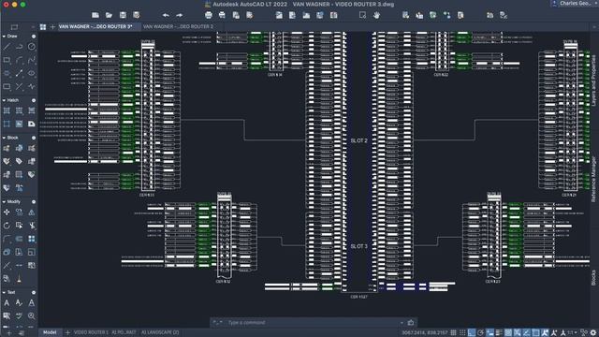Open the Blocks side tab
Viewport: 599px width, 337px height.
593,278
